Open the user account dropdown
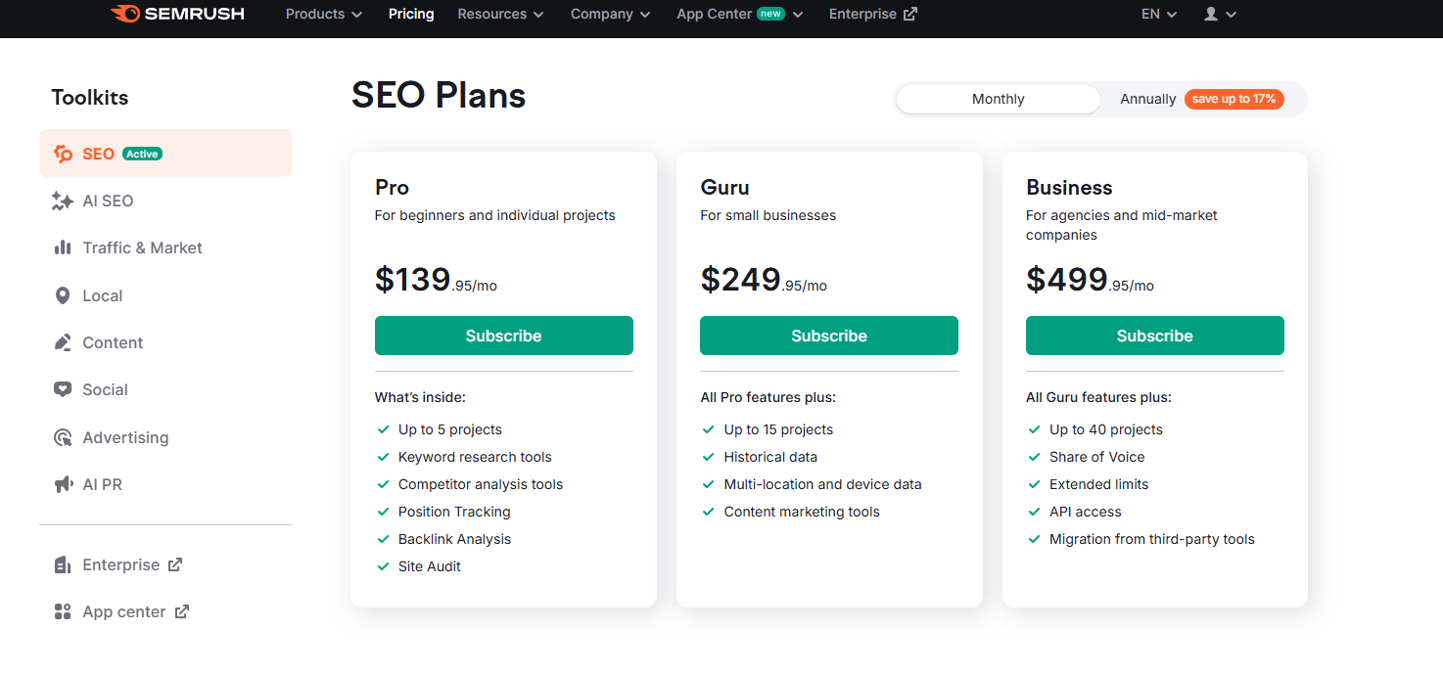The width and height of the screenshot is (1443, 673). click(1220, 14)
